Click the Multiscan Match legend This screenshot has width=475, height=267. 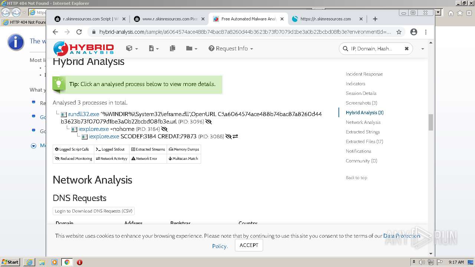[x=184, y=159]
